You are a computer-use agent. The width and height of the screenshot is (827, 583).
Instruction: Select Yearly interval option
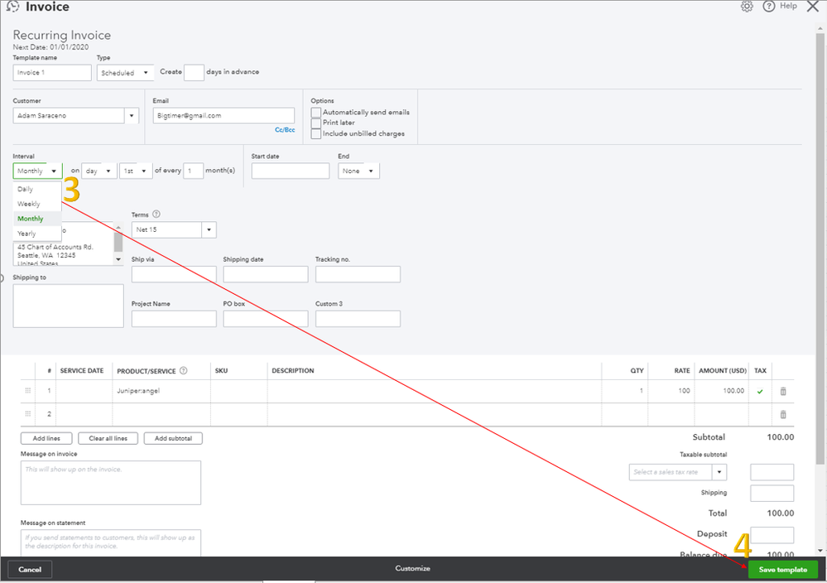[x=37, y=234]
